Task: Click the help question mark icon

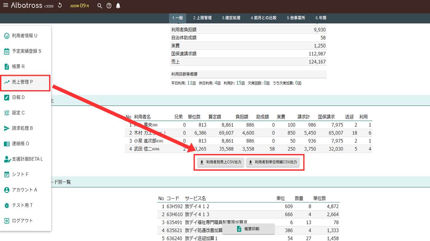Action: 109,6
